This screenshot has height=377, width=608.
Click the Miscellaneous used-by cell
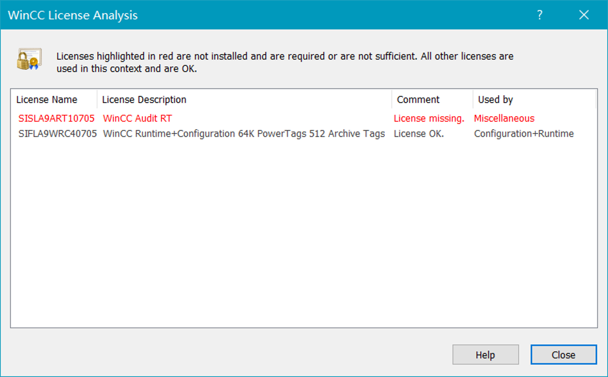click(504, 118)
